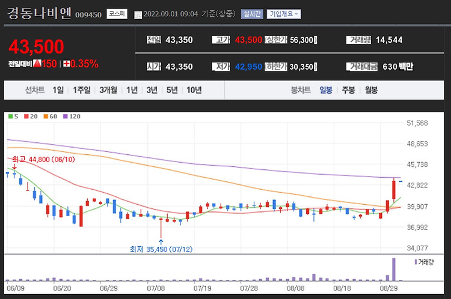Click the orange 60-day moving average swatch
Viewport: 451px width, 299px height.
point(46,116)
